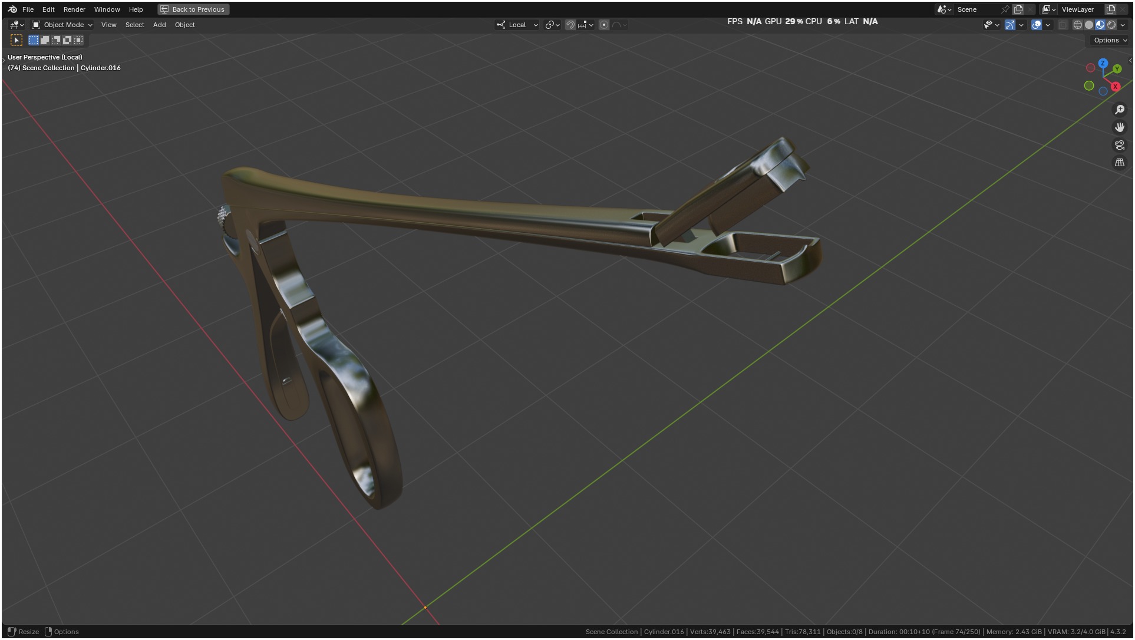Switch to wireframe viewport shading

(1078, 25)
